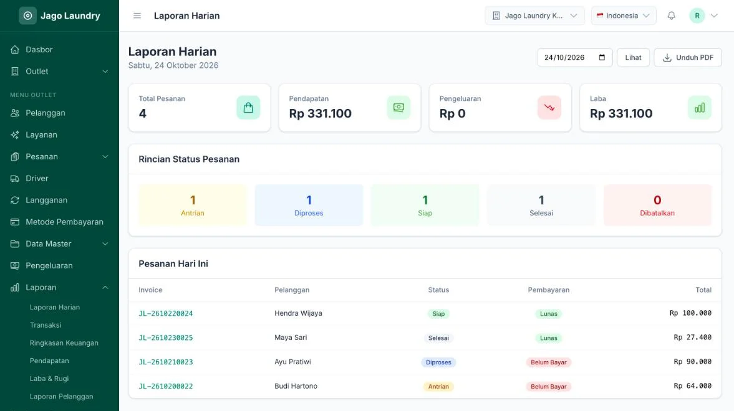Open the Pelanggan sidebar item
The width and height of the screenshot is (734, 411).
[59, 113]
